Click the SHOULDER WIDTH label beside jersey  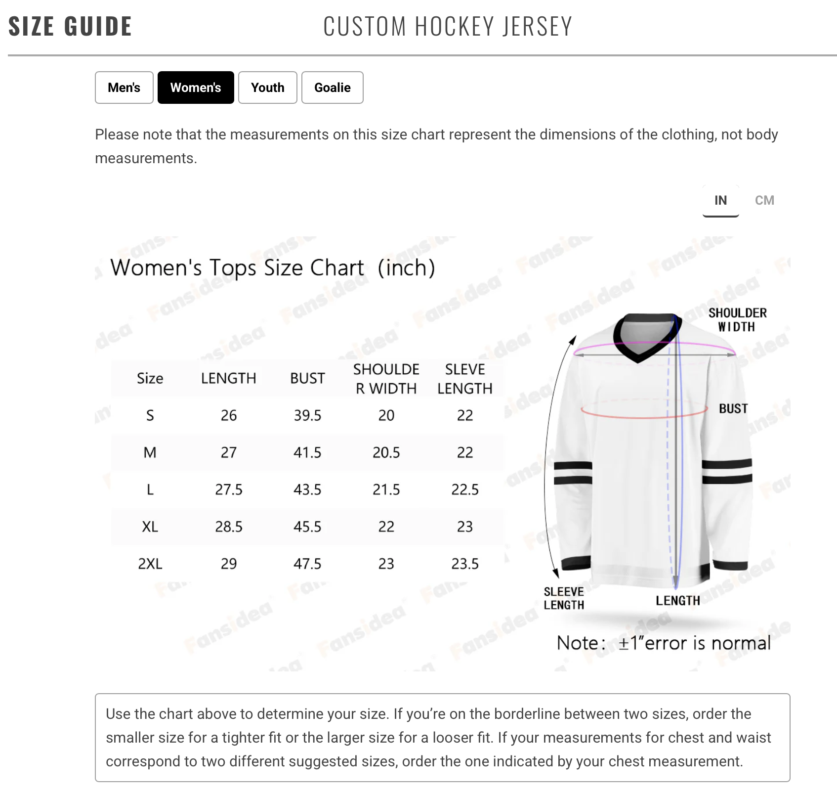tap(737, 319)
